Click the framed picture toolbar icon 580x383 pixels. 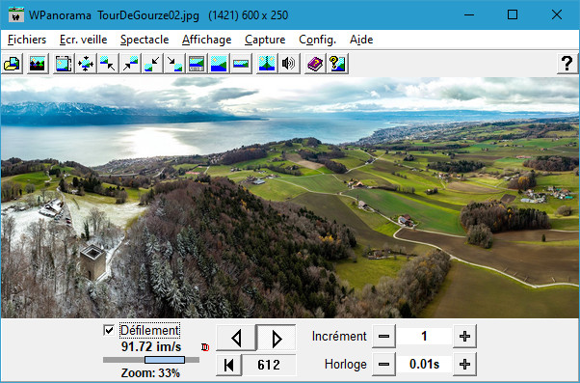(64, 64)
